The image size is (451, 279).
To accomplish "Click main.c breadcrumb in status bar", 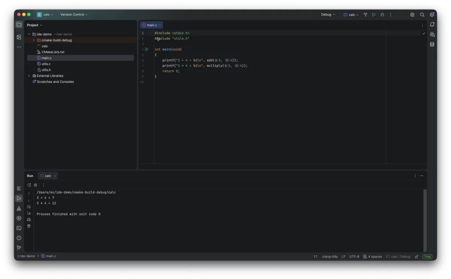I will coord(48,256).
